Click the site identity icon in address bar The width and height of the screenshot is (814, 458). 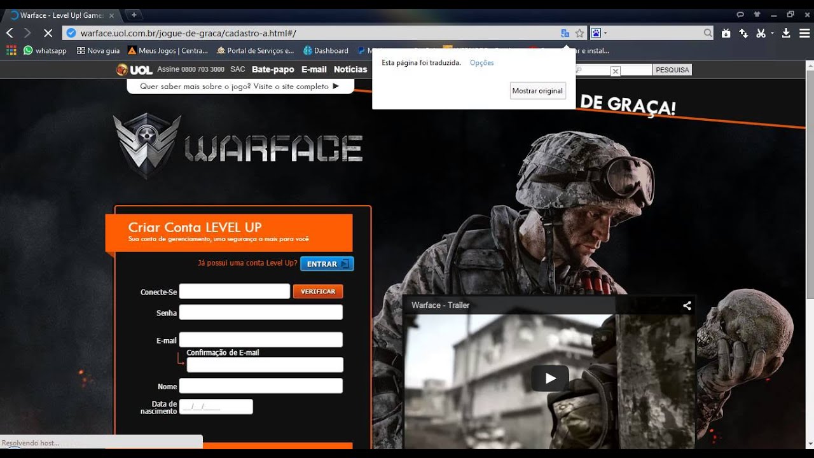click(x=71, y=33)
